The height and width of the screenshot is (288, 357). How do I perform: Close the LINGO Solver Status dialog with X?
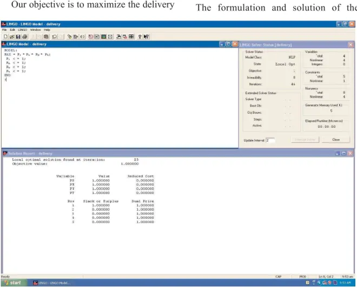tap(351, 44)
